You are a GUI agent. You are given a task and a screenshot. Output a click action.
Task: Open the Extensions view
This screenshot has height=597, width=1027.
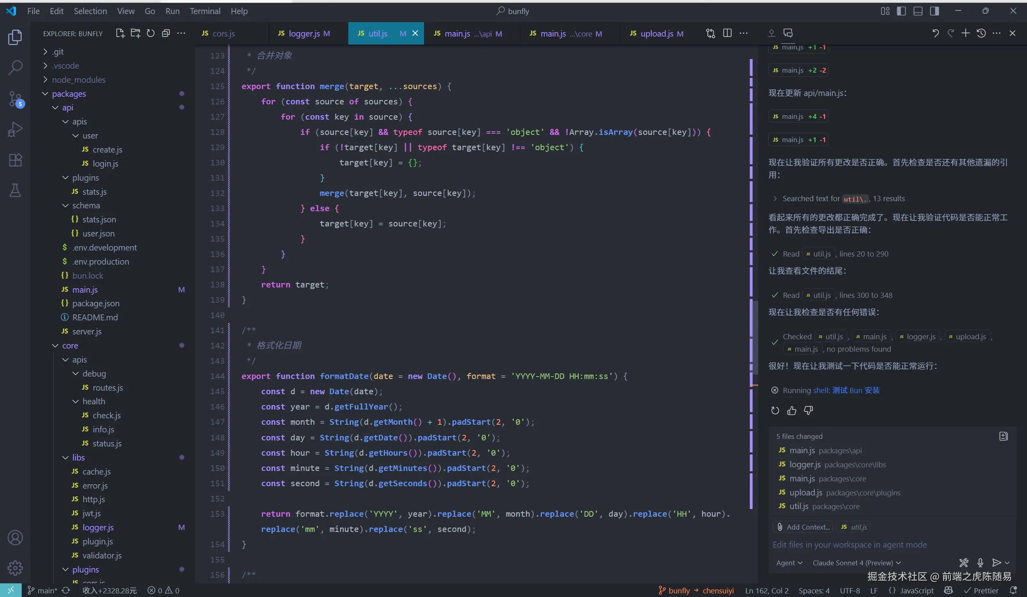pyautogui.click(x=15, y=160)
